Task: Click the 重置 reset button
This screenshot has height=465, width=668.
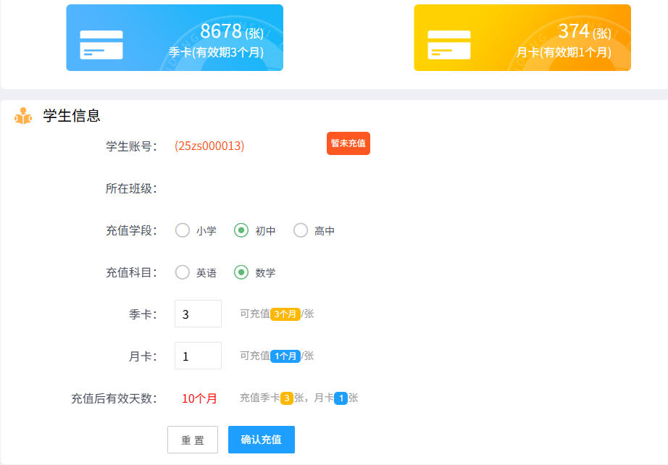Action: [193, 440]
